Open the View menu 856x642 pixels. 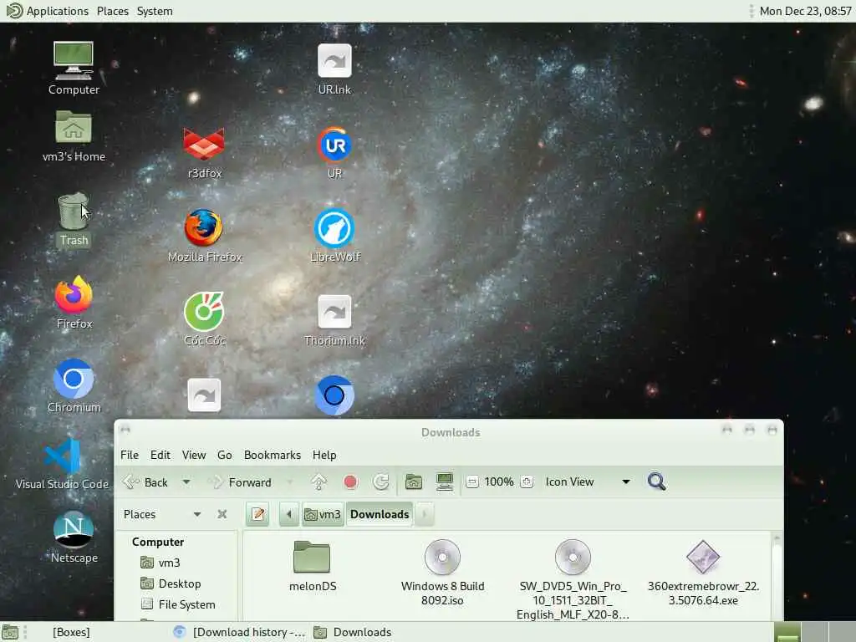coord(194,455)
